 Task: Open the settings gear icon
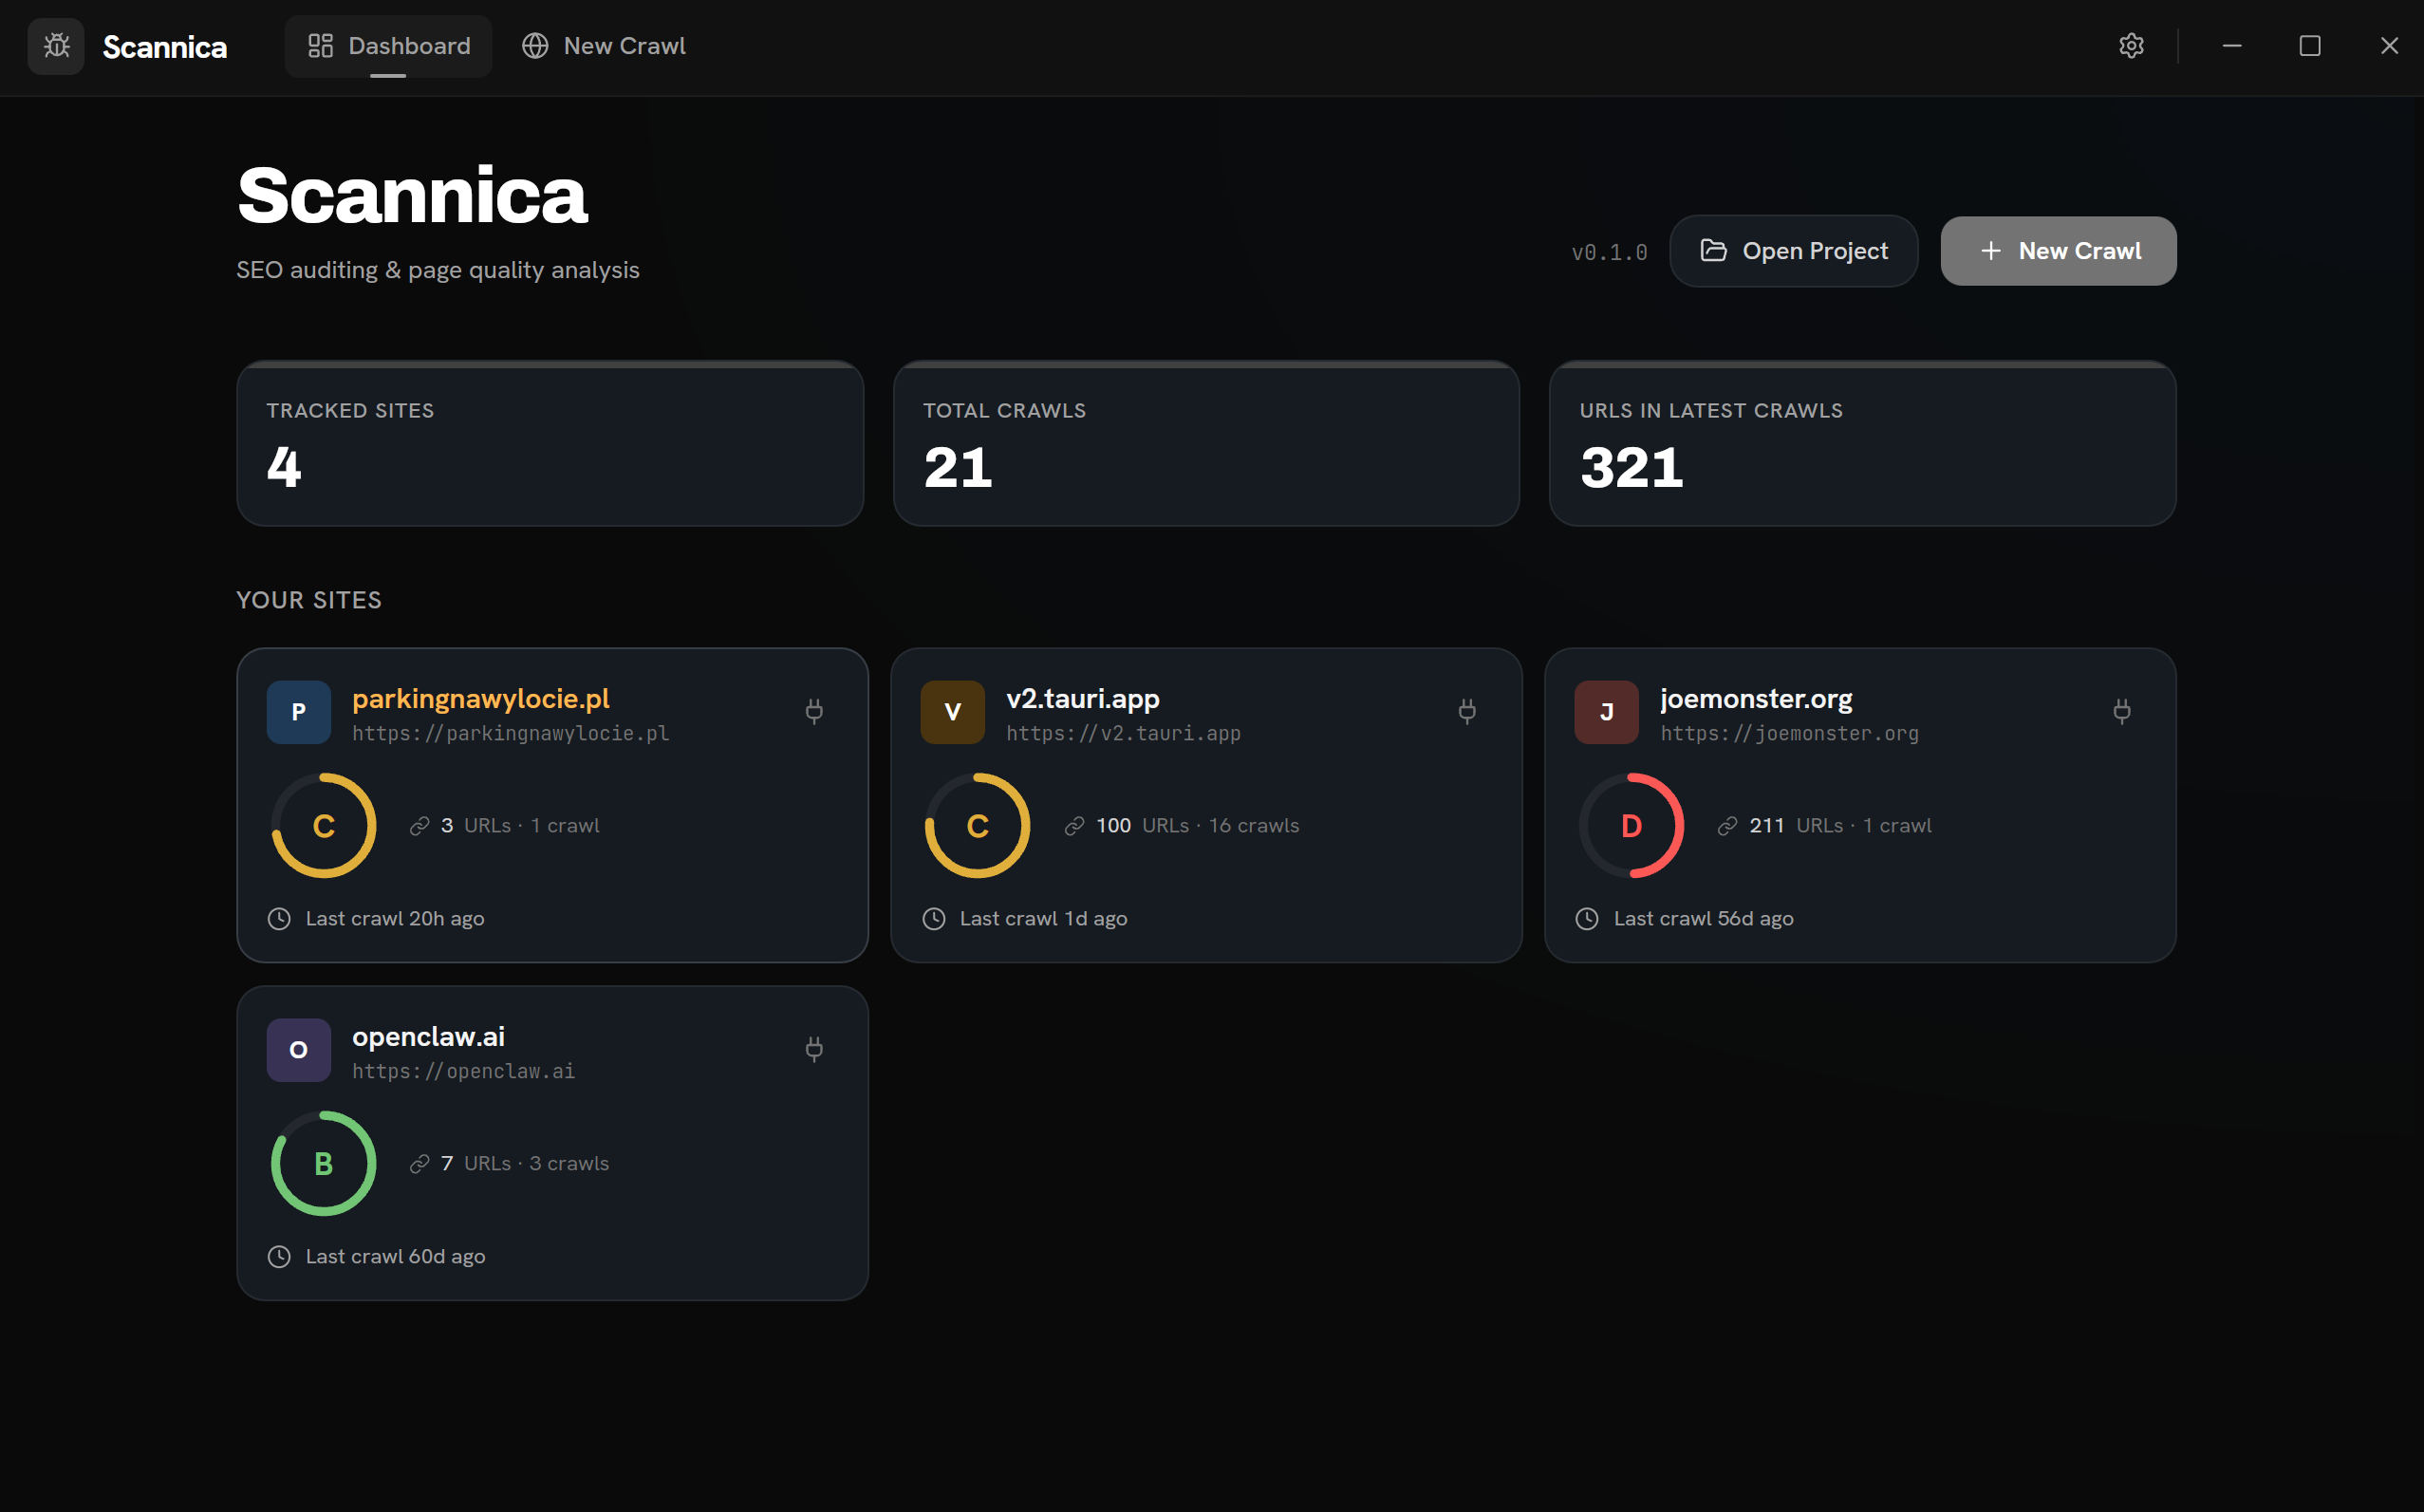click(2131, 46)
